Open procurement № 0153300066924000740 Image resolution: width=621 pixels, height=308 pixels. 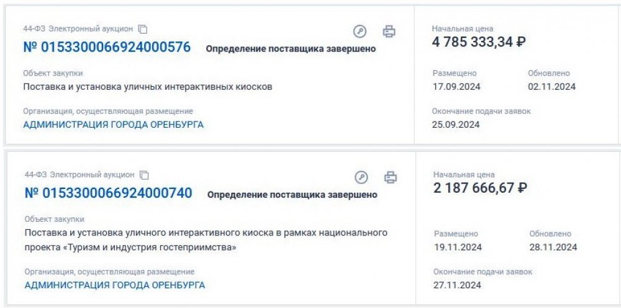click(108, 193)
